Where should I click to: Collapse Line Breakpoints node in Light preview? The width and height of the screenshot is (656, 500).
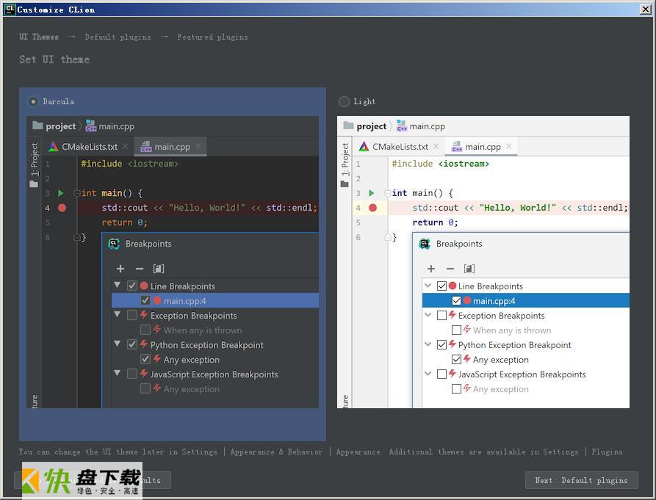[x=428, y=286]
